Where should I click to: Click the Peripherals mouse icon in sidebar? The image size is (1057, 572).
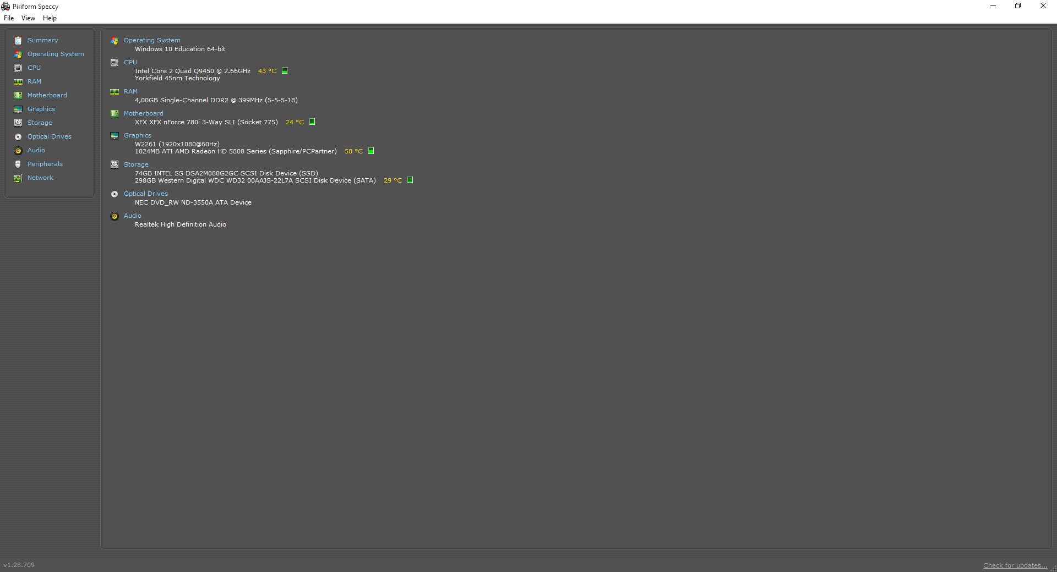18,164
